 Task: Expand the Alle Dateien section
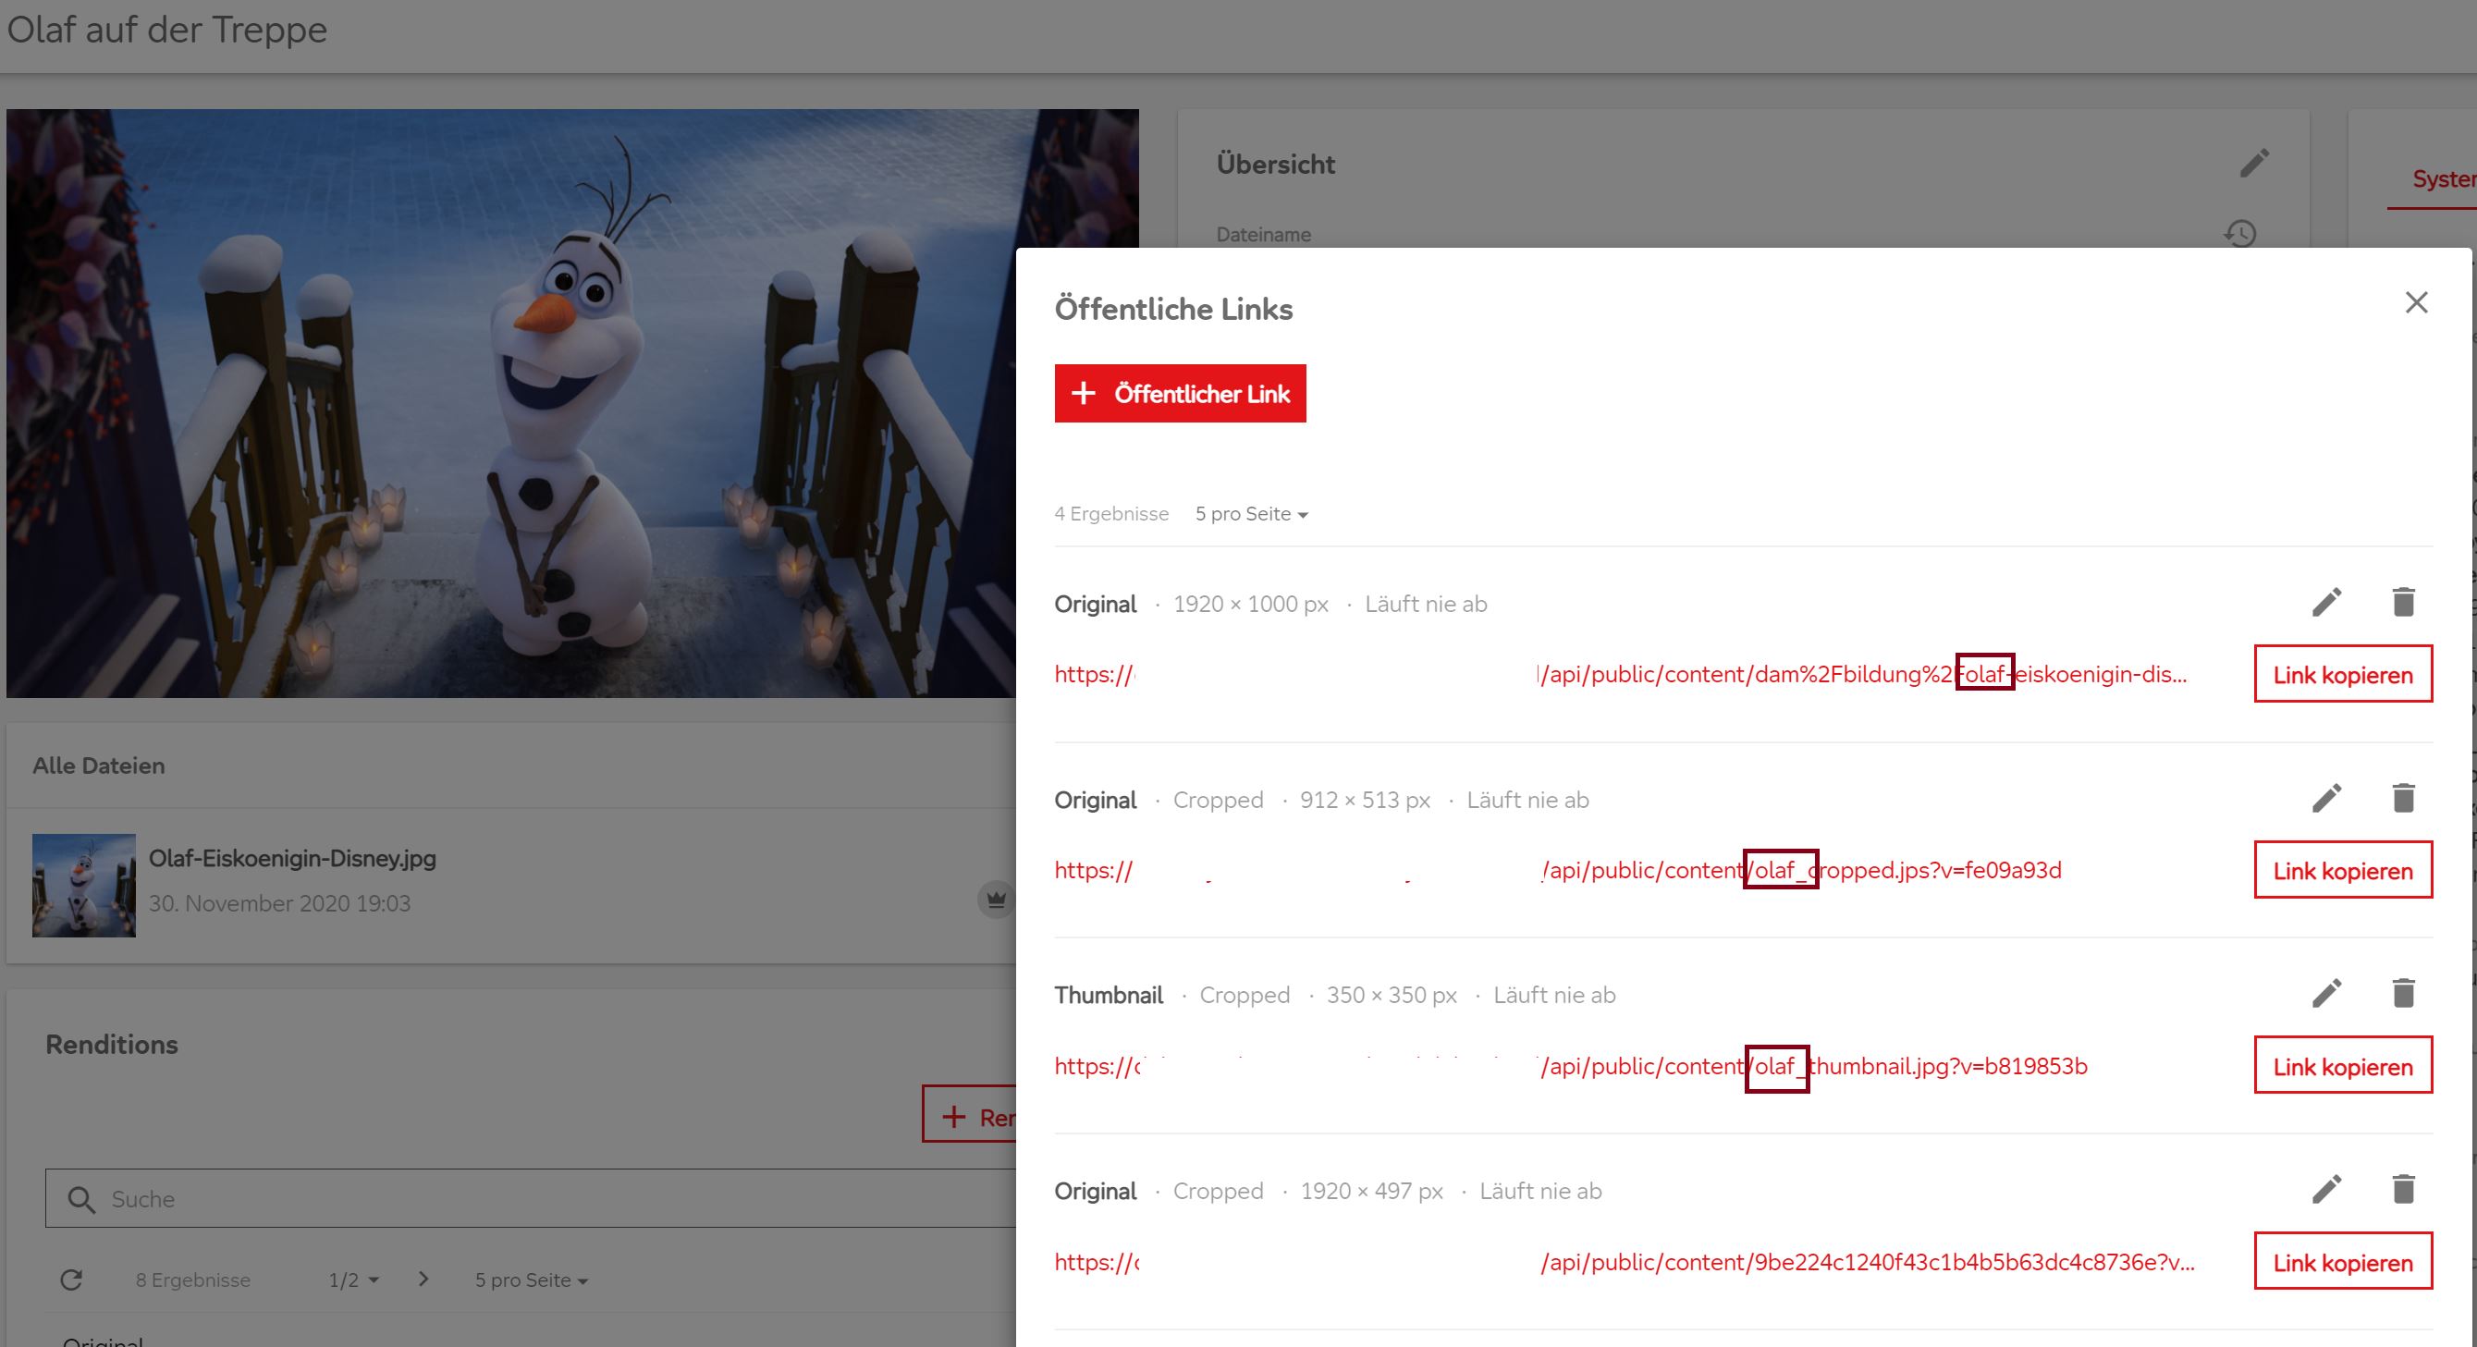pos(97,765)
